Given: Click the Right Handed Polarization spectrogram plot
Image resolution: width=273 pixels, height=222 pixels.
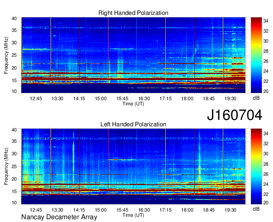Looking at the screenshot, I should [133, 55].
